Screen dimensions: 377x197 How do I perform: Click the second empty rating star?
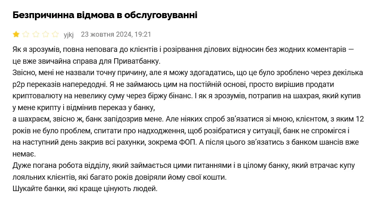pyautogui.click(x=26, y=34)
